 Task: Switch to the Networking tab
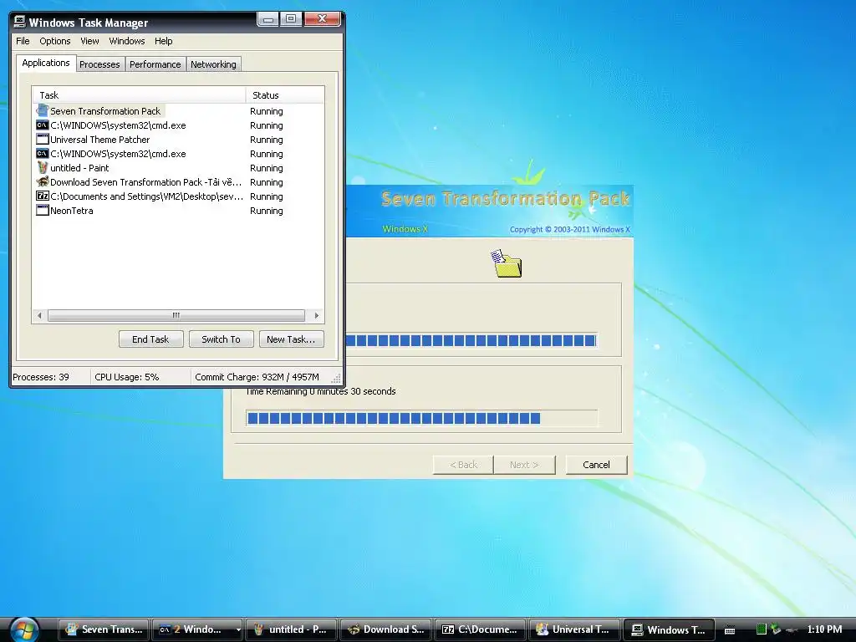[213, 64]
